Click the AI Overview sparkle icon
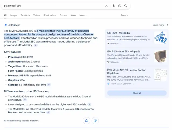The width and height of the screenshot is (172, 130). [6, 25]
